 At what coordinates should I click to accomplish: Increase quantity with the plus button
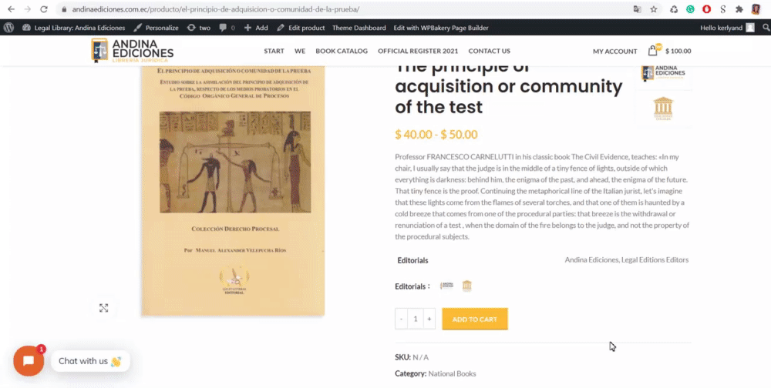point(429,319)
